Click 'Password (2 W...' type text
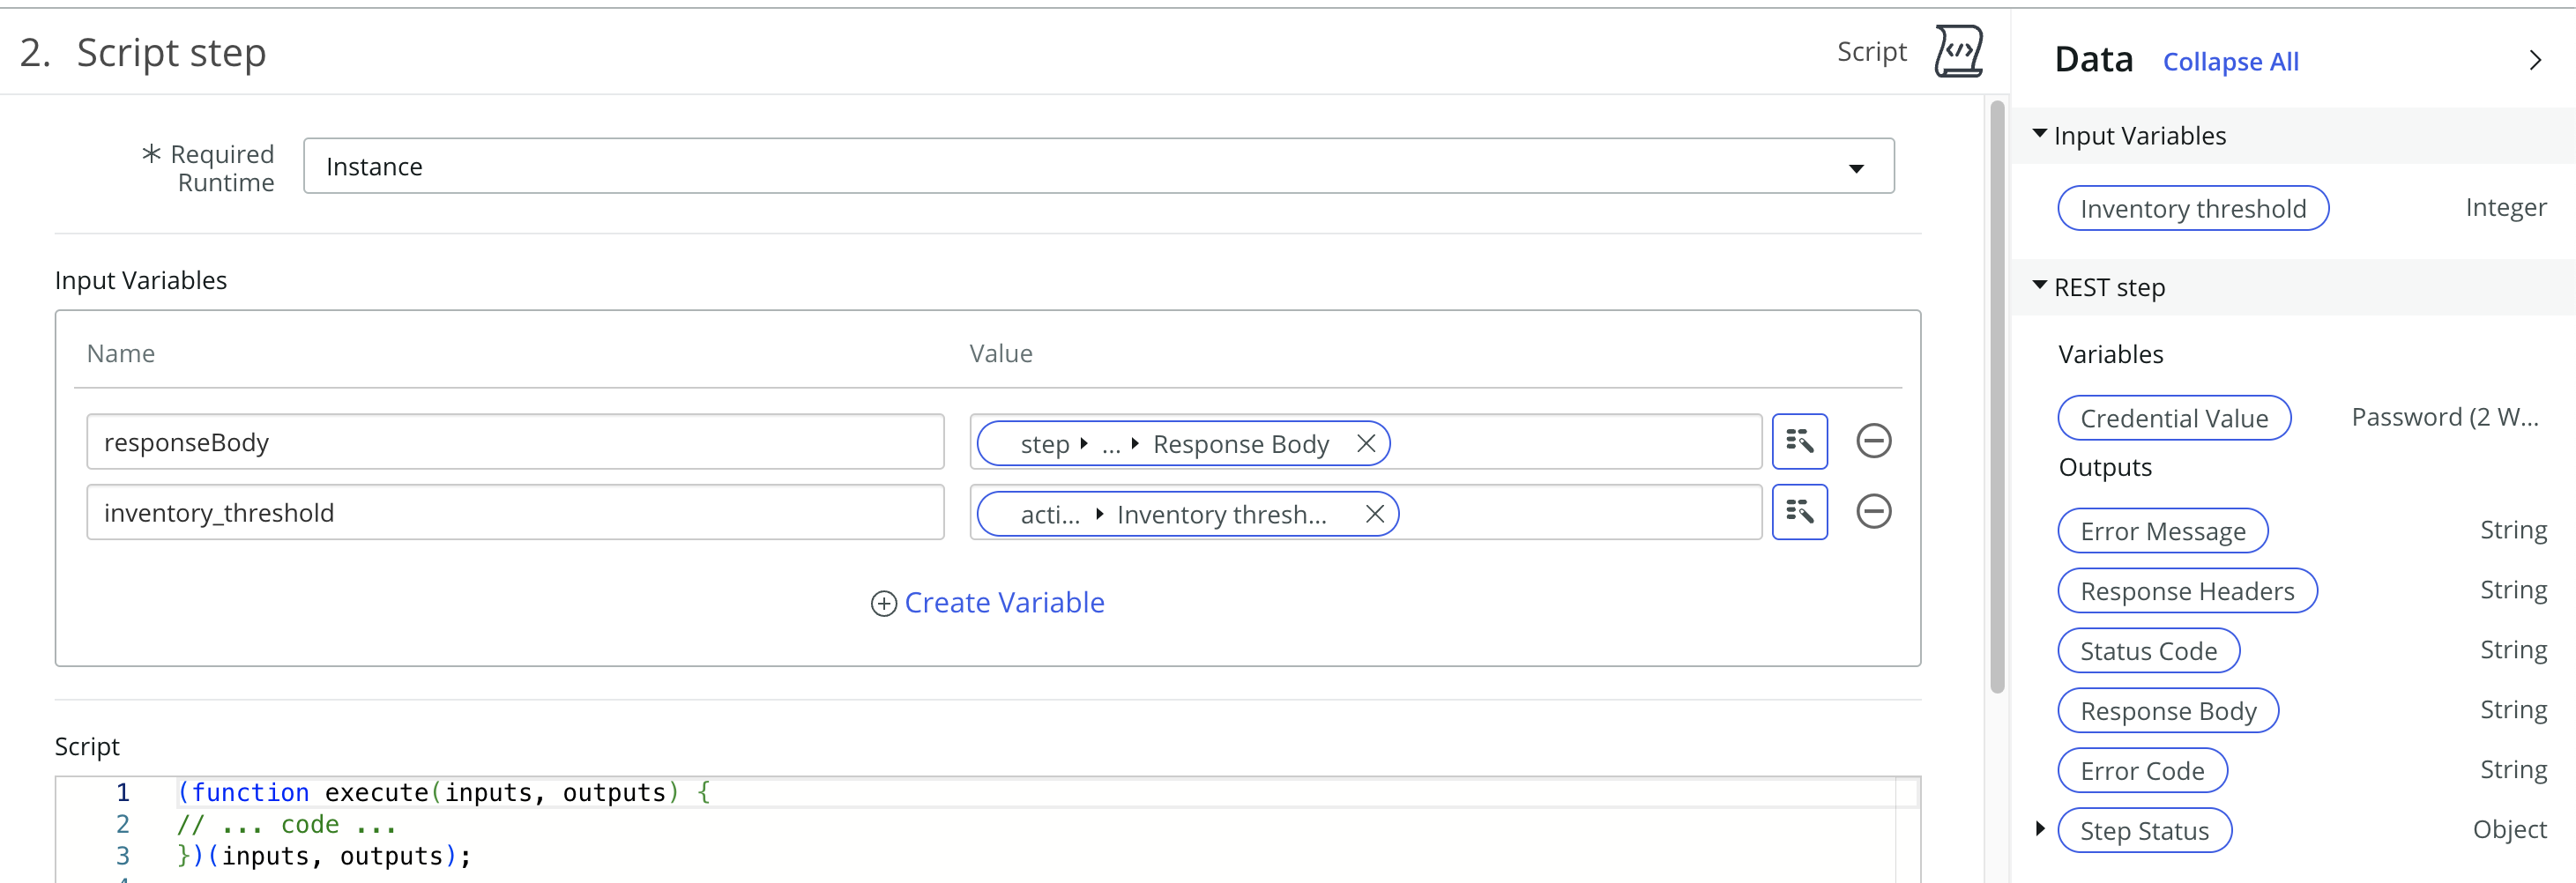 2444,417
